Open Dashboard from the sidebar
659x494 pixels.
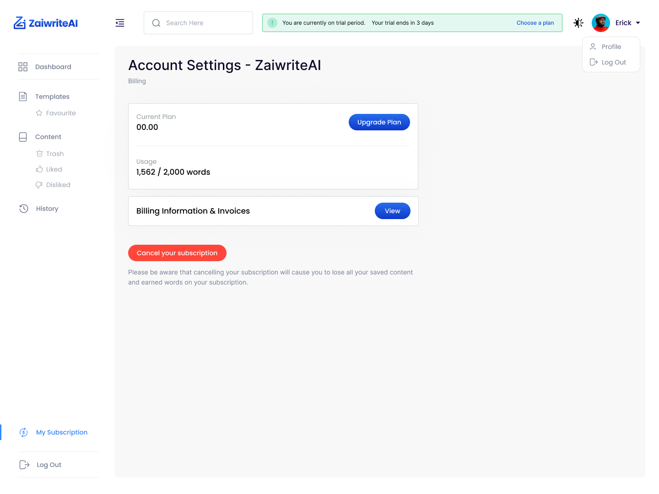coord(53,67)
